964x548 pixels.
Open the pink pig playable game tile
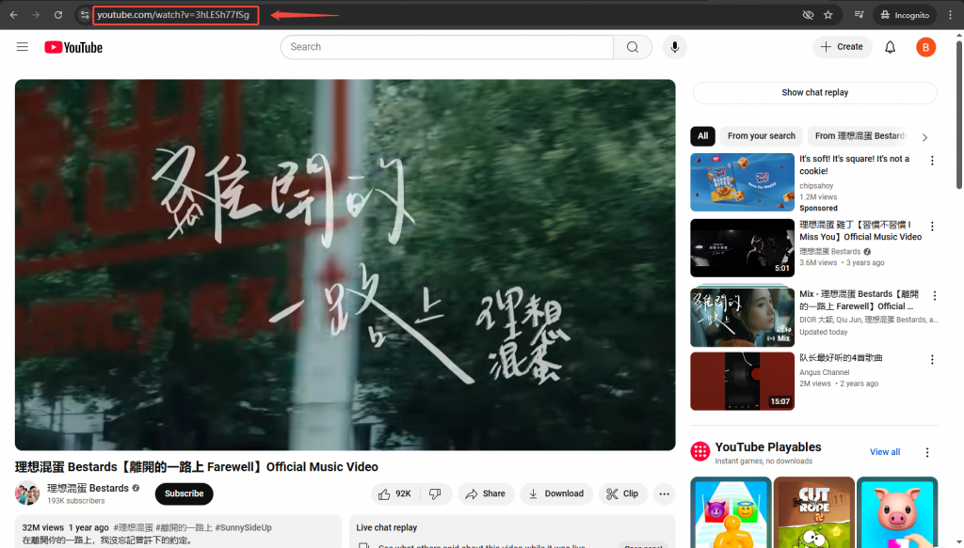[897, 512]
